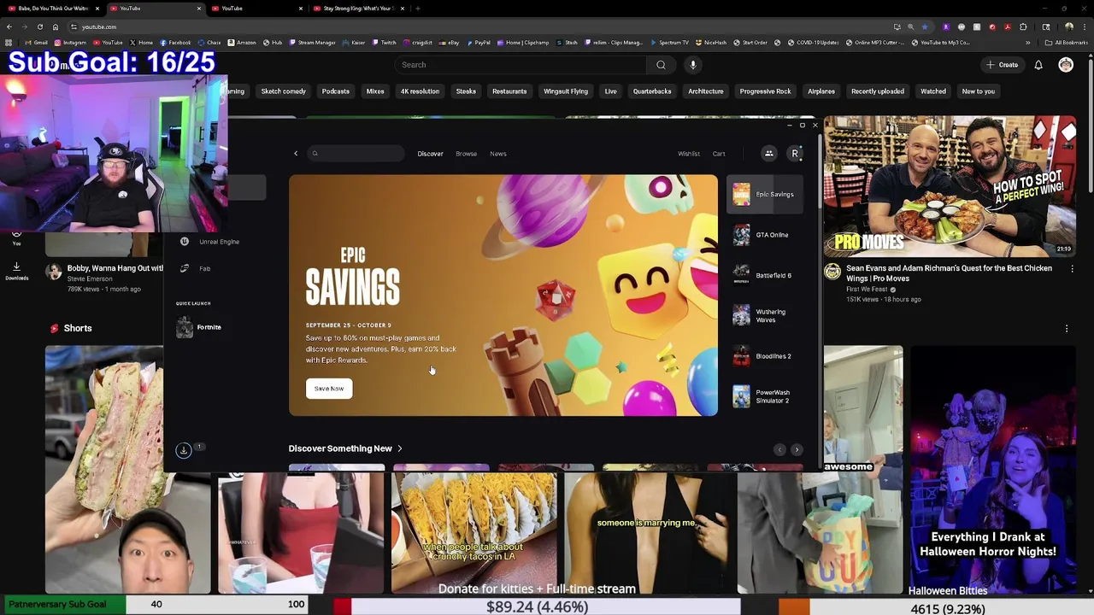Open Instagram bookmark
The image size is (1094, 615).
click(70, 43)
